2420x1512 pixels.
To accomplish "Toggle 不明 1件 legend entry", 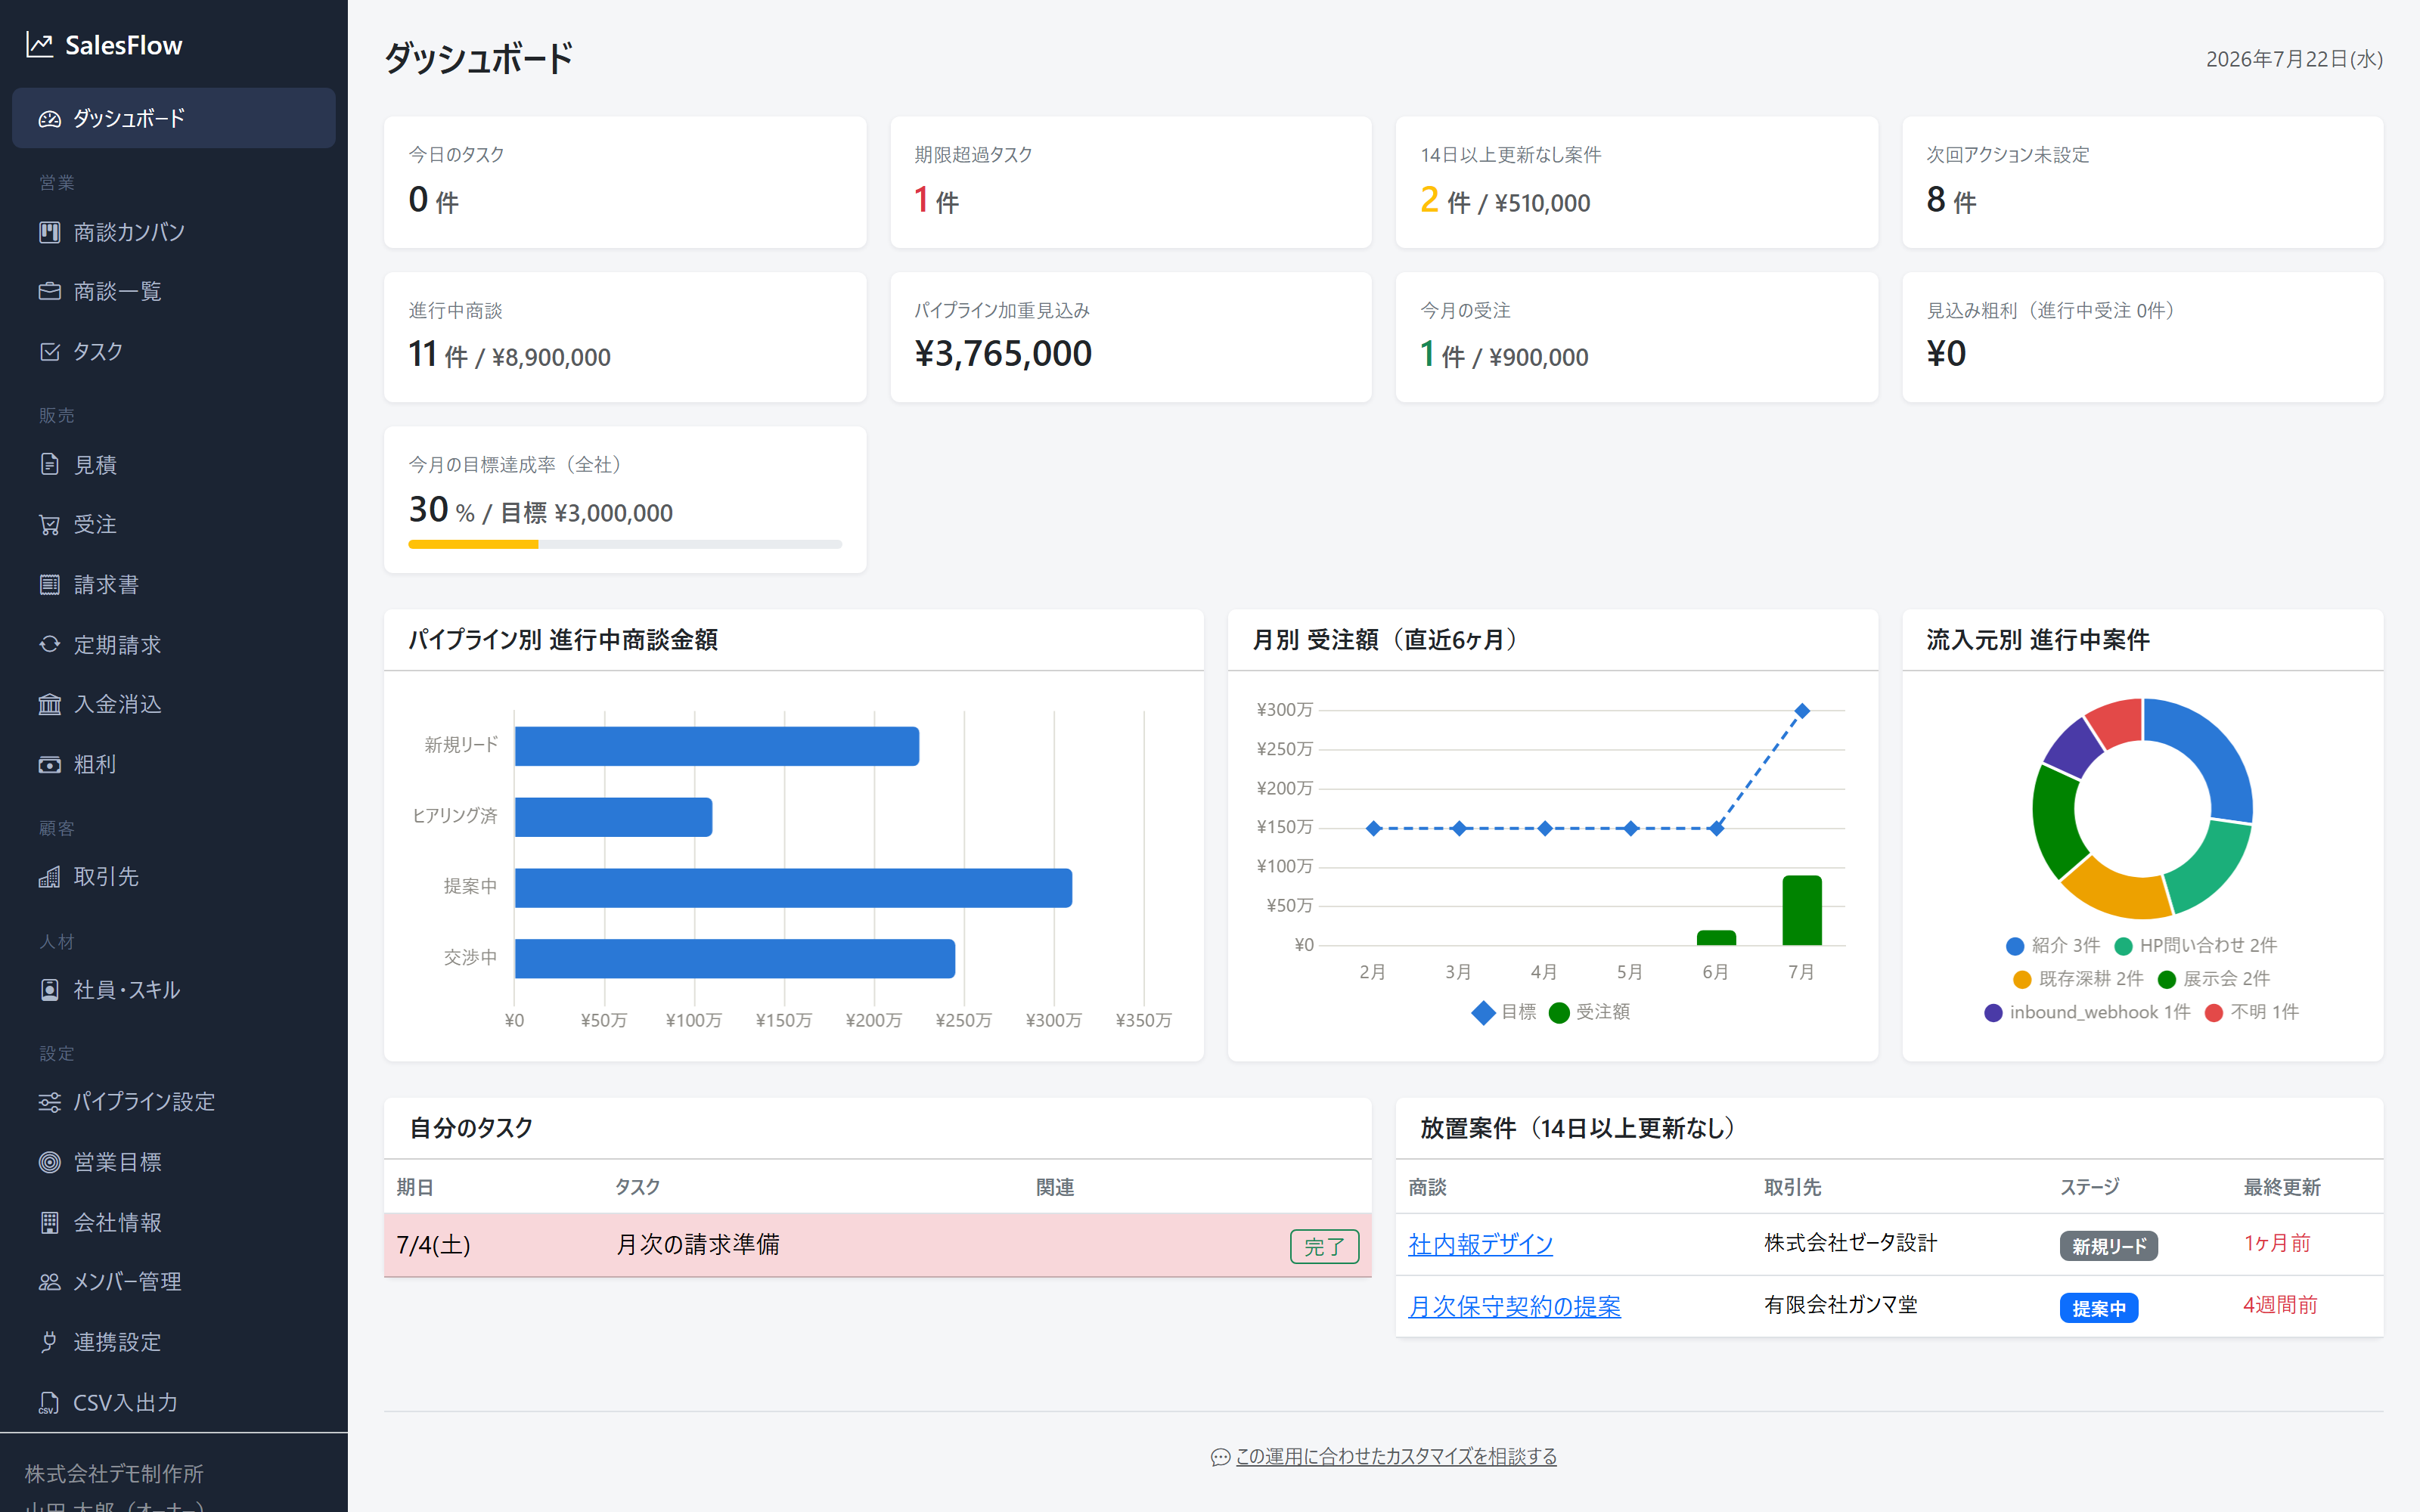I will click(x=2251, y=1012).
